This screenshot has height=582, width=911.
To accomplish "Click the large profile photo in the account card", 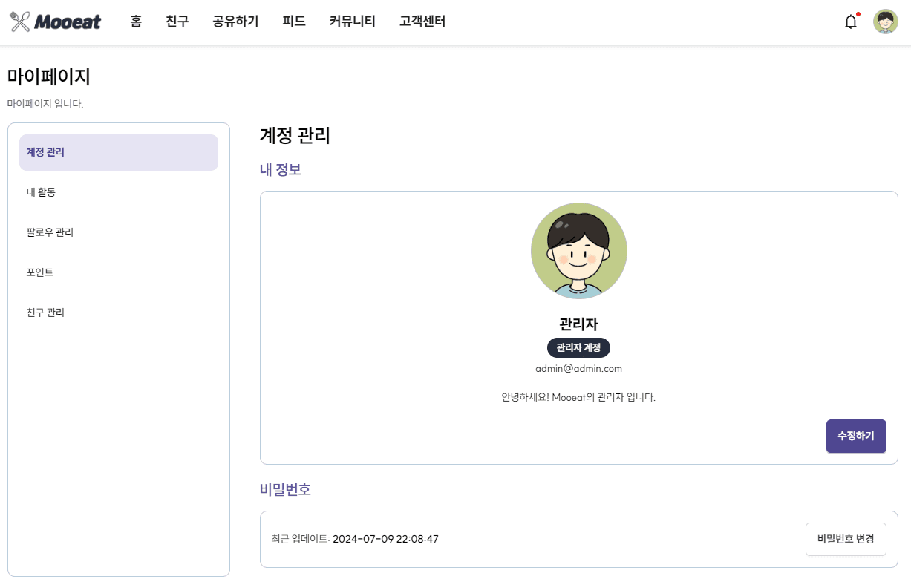I will [x=579, y=250].
